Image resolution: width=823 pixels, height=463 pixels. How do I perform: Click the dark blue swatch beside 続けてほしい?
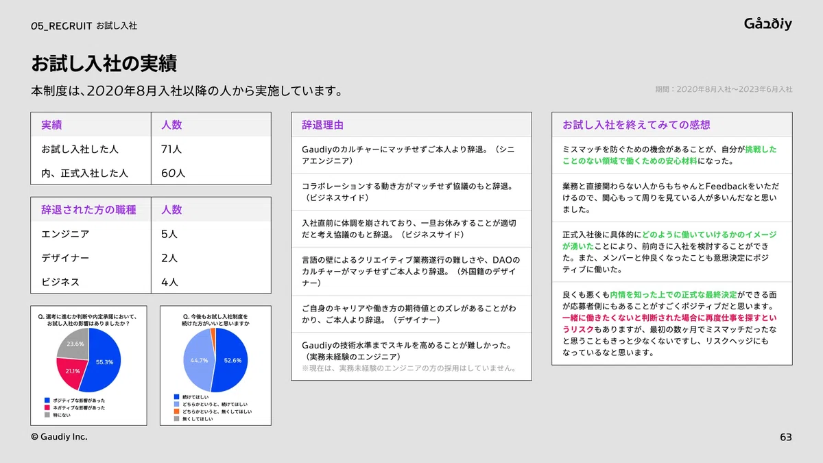[177, 397]
